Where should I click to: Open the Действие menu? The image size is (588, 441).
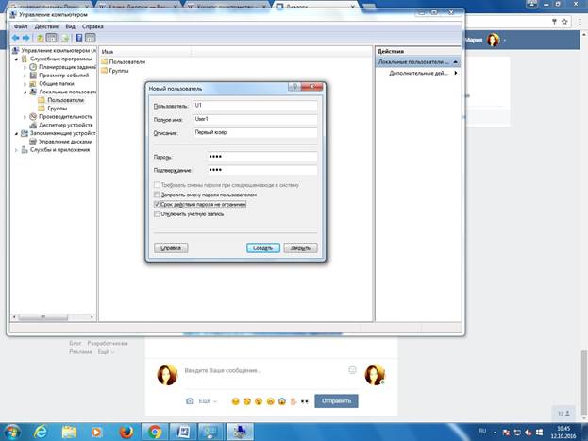click(46, 26)
